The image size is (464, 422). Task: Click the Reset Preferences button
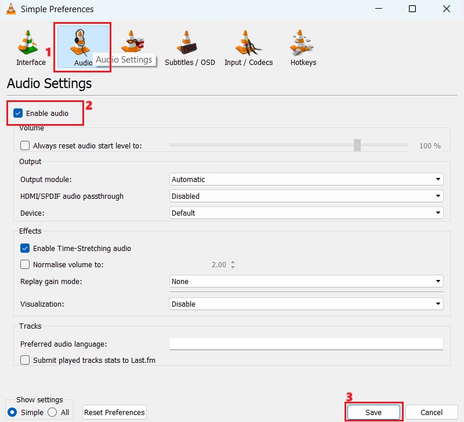114,412
